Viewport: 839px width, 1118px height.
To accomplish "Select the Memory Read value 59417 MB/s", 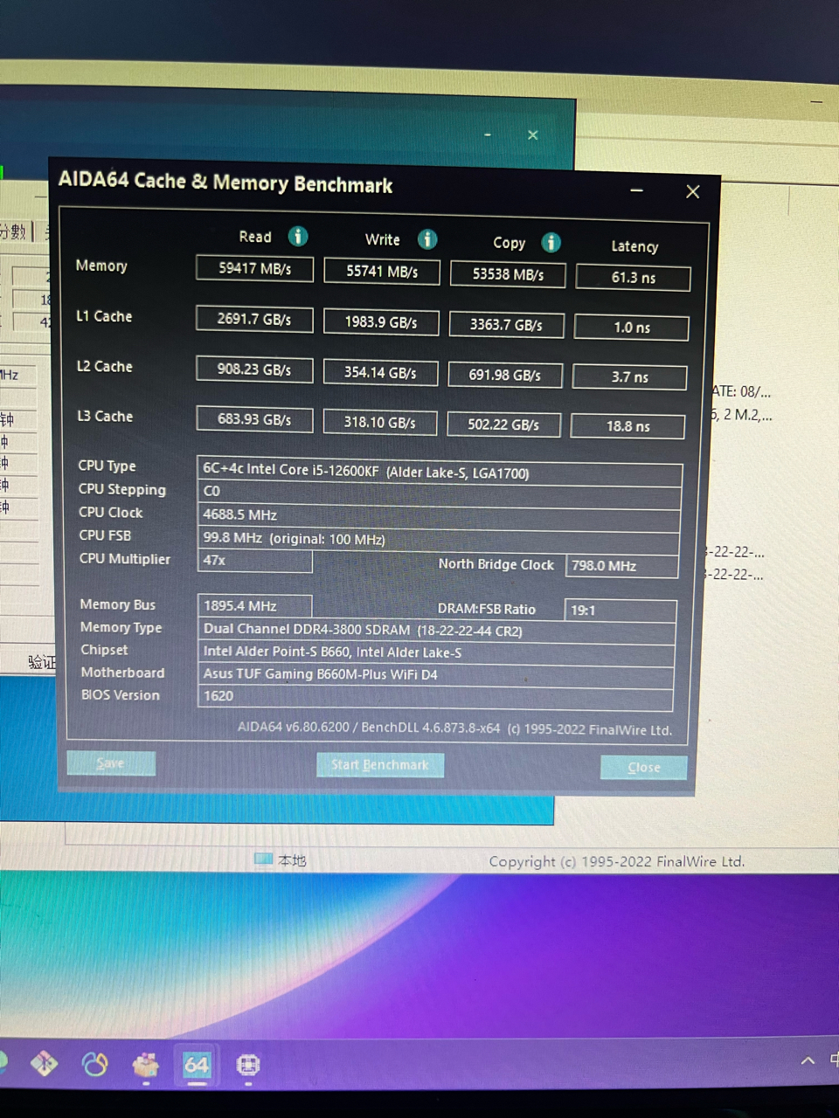I will pyautogui.click(x=254, y=268).
